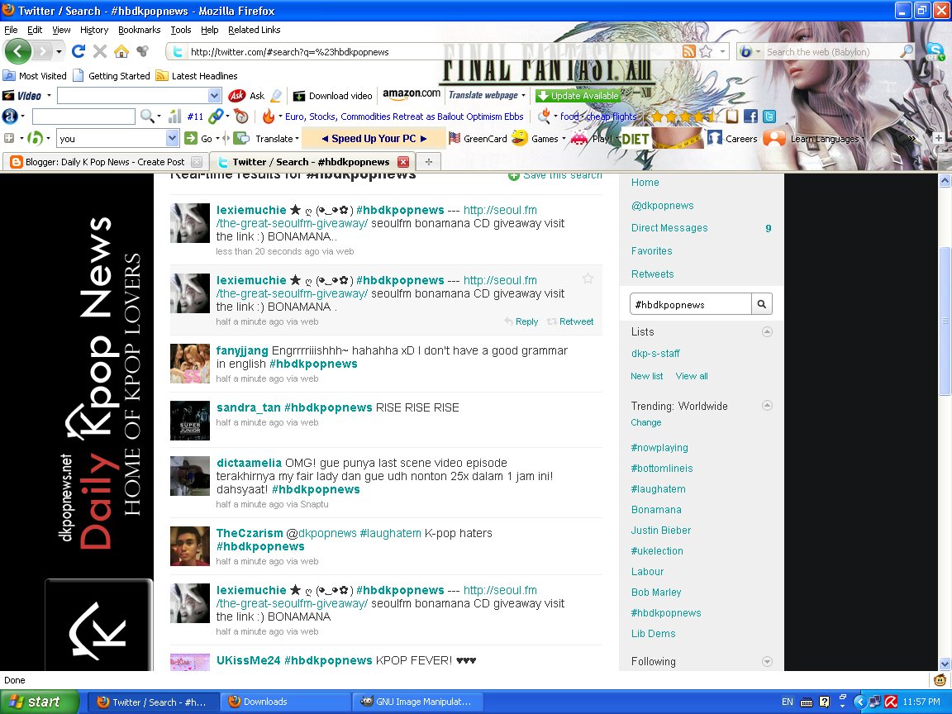Open the Edit menu
Screen dimensions: 952x714
[x=35, y=30]
